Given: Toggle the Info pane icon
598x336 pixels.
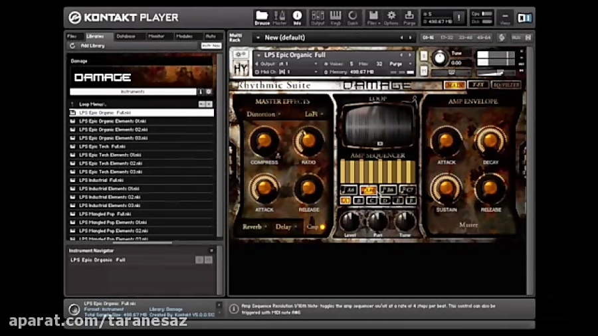Looking at the screenshot, I should click(x=297, y=17).
